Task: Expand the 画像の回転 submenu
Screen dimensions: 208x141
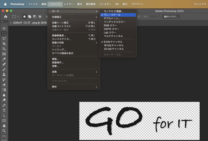Action: click(74, 43)
